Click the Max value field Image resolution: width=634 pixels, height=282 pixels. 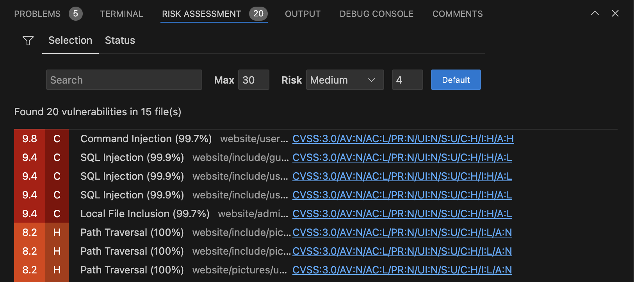pyautogui.click(x=253, y=80)
